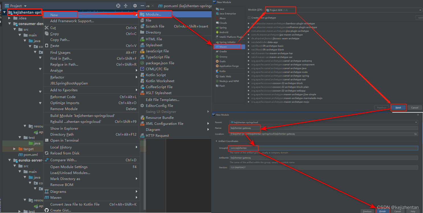Expand the .idea folder in the Project tree
The image size is (423, 213).
click(x=9, y=18)
